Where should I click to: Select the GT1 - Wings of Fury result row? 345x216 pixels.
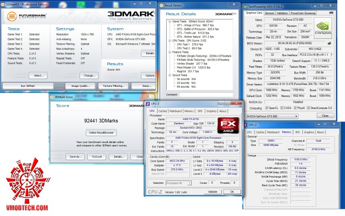pos(195,25)
